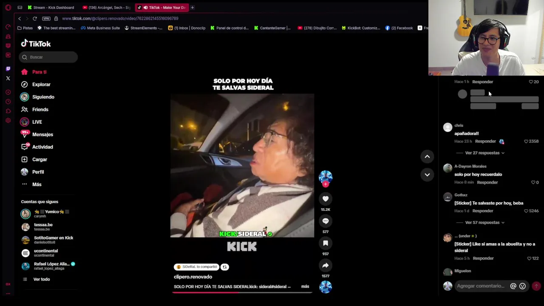544x306 pixels.
Task: Go to 'LIVE' section
Action: [x=37, y=122]
